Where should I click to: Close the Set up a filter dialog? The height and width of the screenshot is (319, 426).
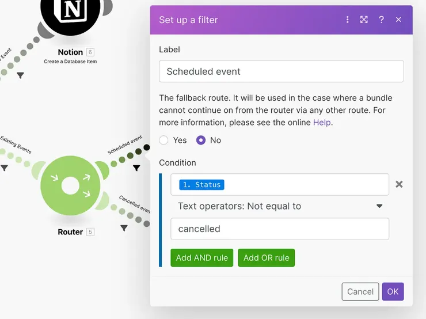coord(398,20)
